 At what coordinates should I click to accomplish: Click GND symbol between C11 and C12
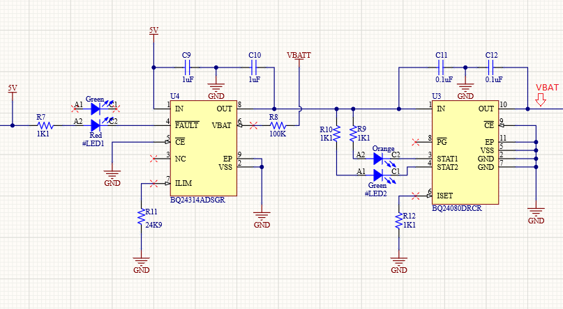465,88
